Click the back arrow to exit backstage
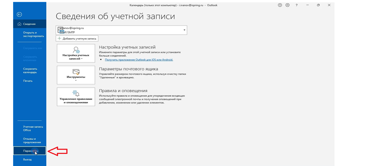The width and height of the screenshot is (375, 166). point(19,14)
